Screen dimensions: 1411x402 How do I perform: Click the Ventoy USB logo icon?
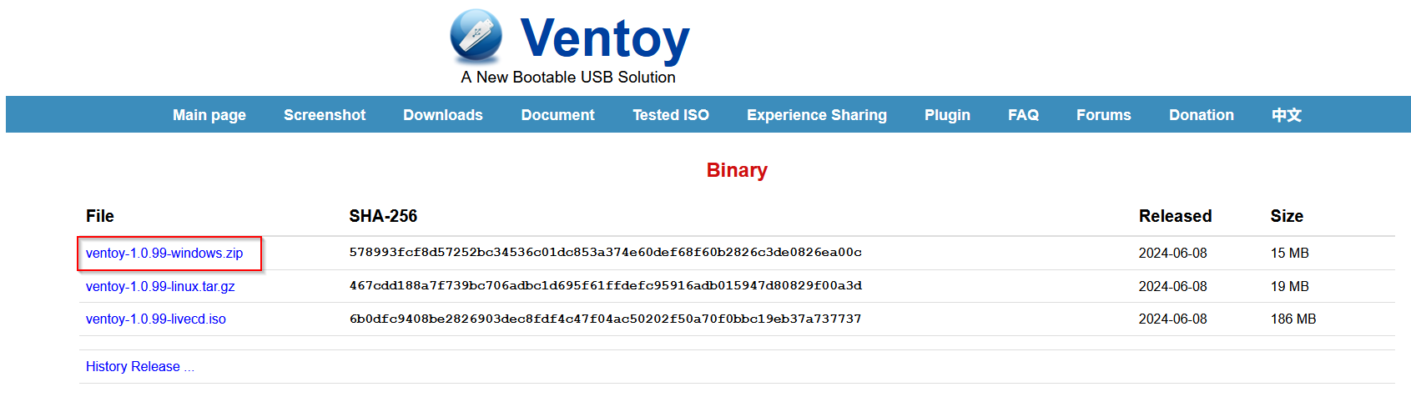(x=476, y=37)
